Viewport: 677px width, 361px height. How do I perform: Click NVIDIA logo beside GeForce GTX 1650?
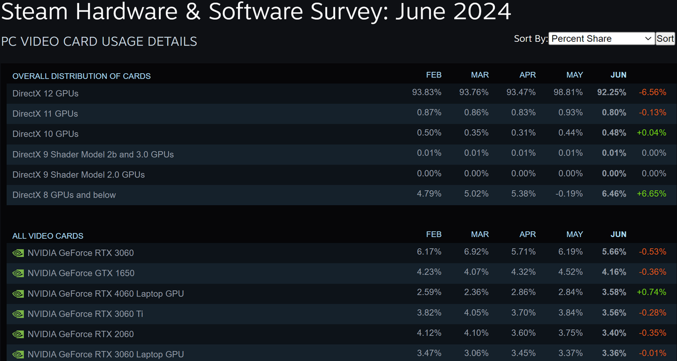tap(18, 273)
